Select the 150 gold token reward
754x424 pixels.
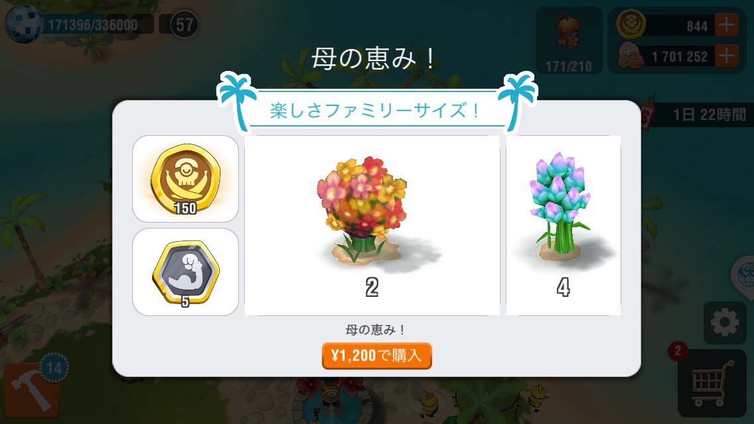coord(185,179)
